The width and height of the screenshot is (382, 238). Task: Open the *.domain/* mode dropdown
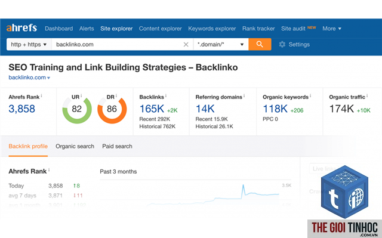click(221, 45)
